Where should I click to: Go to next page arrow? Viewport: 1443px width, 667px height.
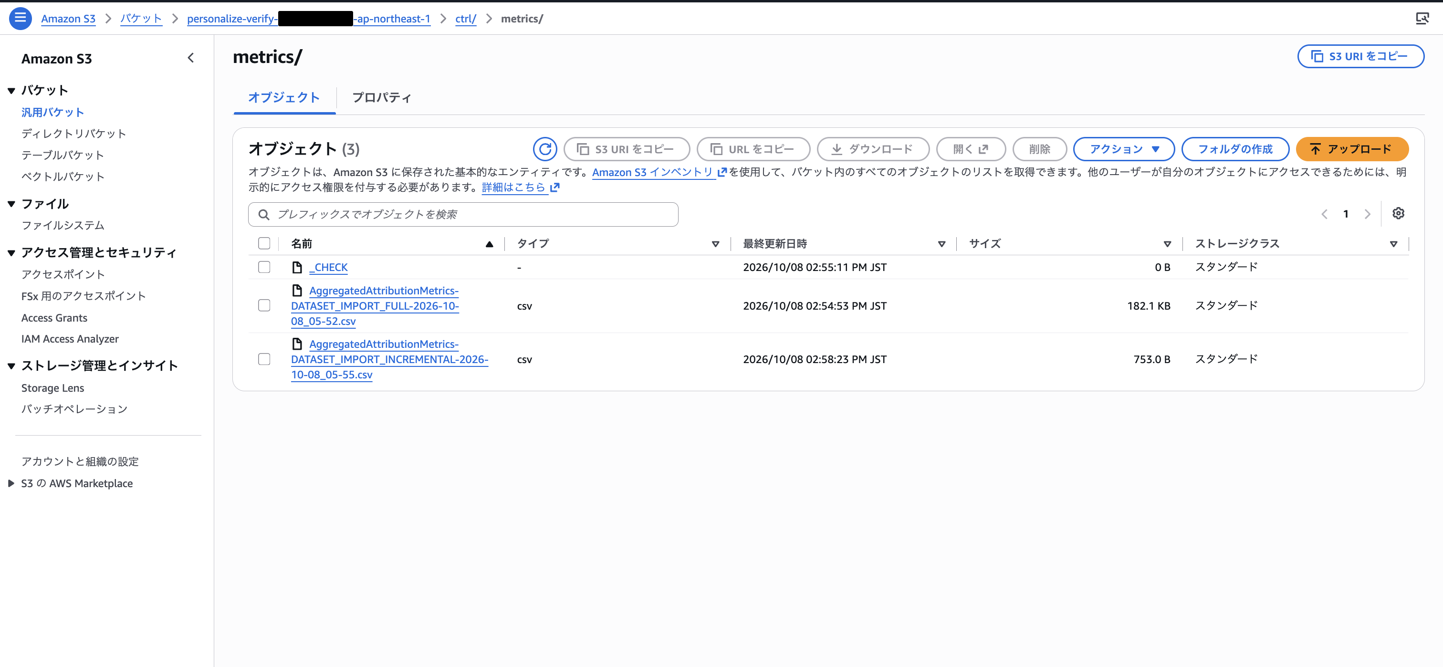[x=1368, y=214]
